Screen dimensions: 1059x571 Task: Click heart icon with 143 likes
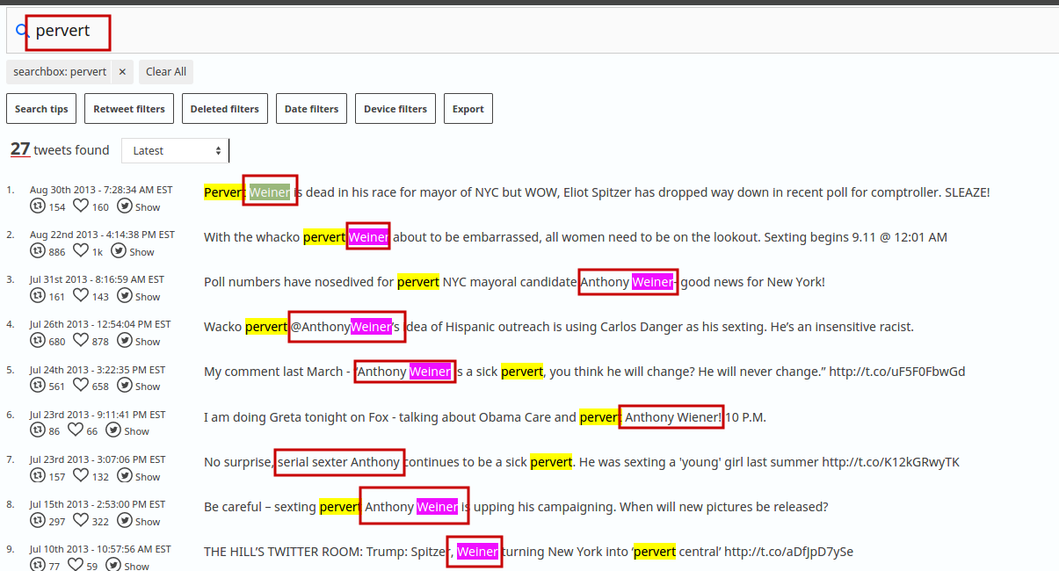tap(80, 295)
